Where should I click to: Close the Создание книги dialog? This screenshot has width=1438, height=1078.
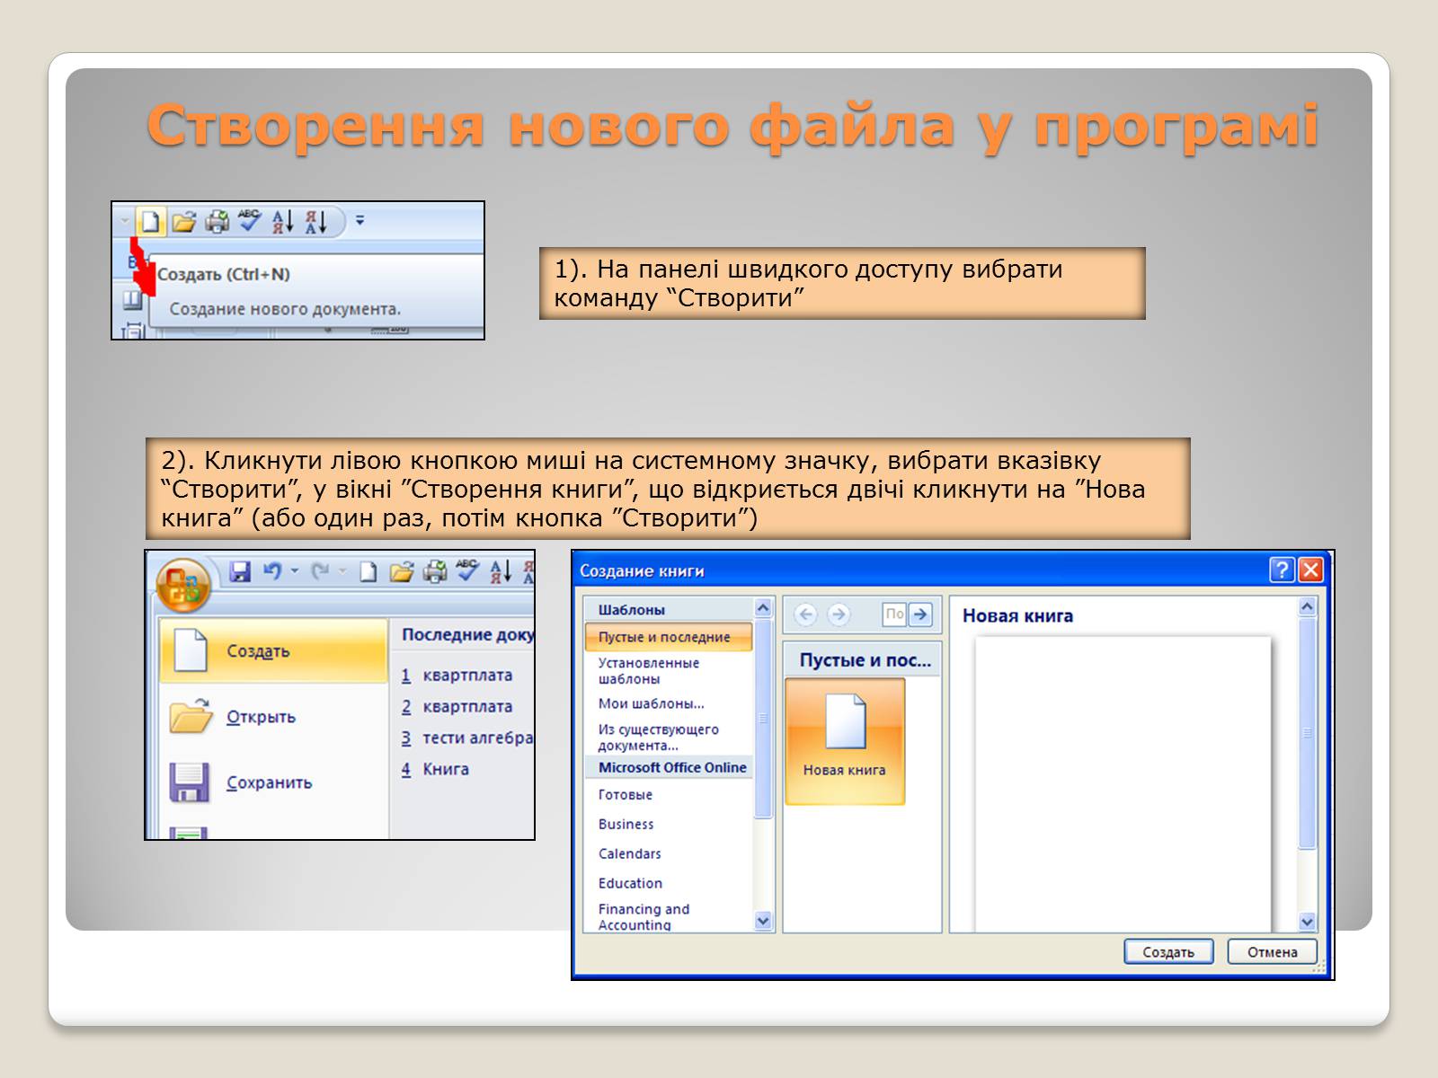click(1310, 570)
